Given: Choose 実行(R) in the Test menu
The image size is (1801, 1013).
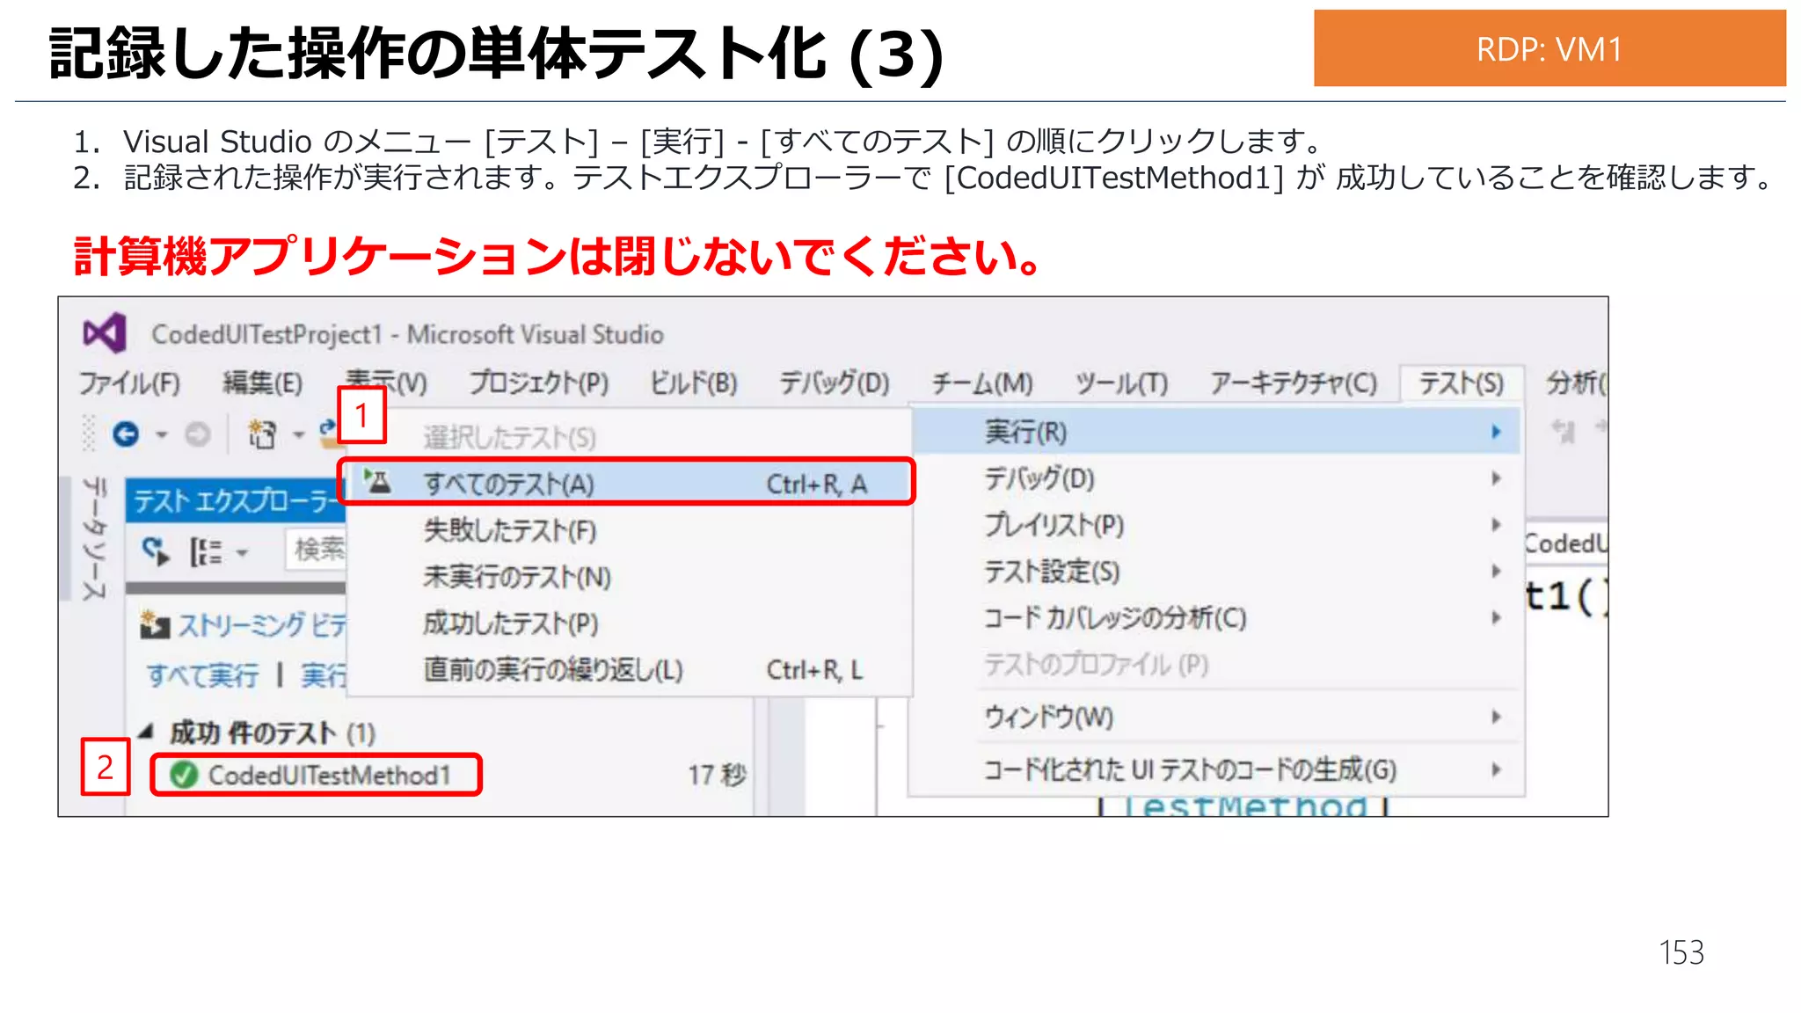Looking at the screenshot, I should tap(1216, 432).
